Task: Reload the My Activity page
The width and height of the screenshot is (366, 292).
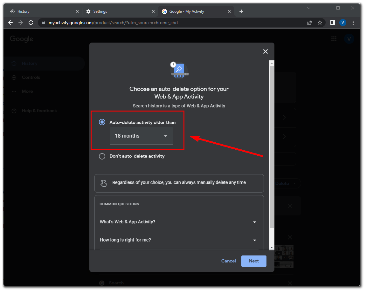Action: 31,23
